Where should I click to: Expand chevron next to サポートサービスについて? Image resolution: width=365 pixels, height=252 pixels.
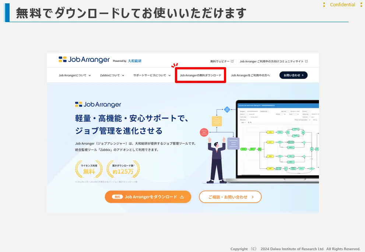click(169, 76)
